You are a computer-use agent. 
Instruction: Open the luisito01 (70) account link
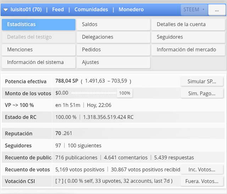(26, 10)
